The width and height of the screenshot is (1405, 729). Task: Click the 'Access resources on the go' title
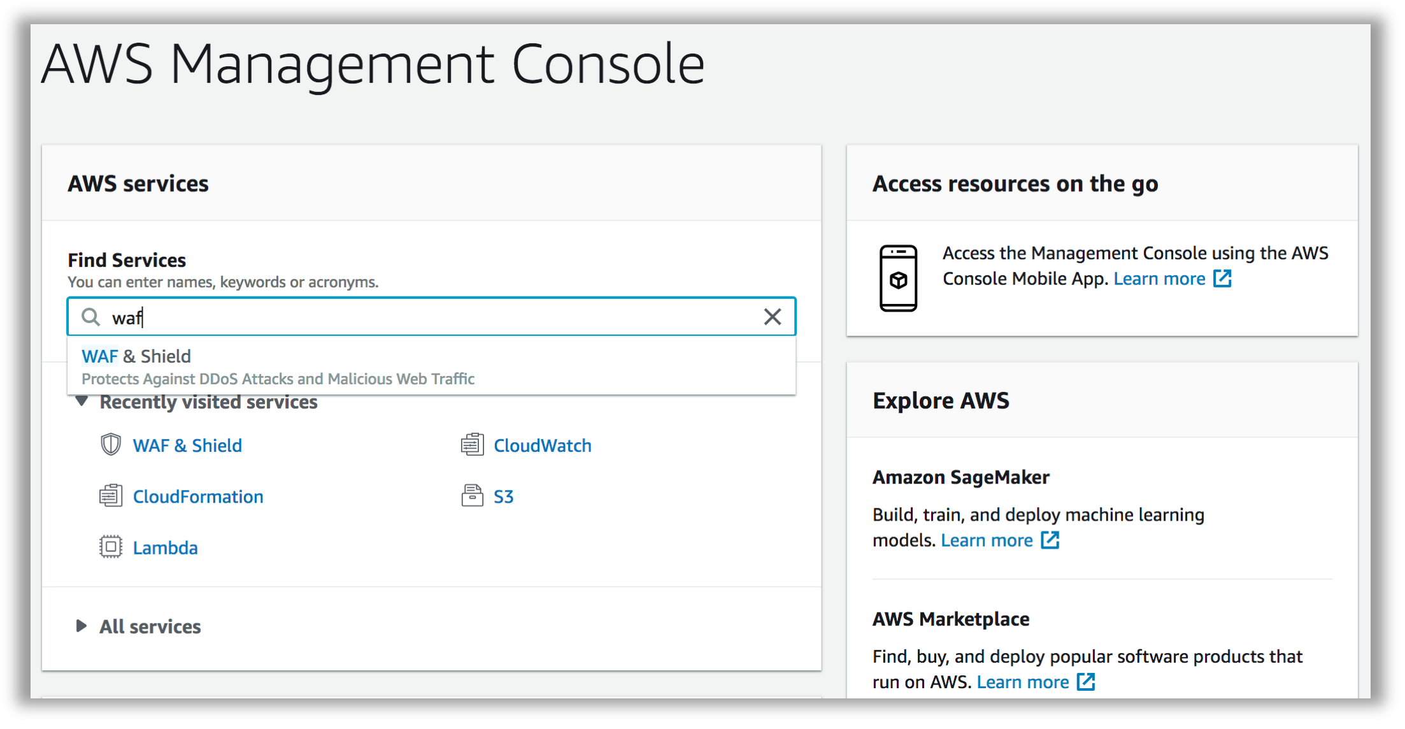[x=1015, y=184]
